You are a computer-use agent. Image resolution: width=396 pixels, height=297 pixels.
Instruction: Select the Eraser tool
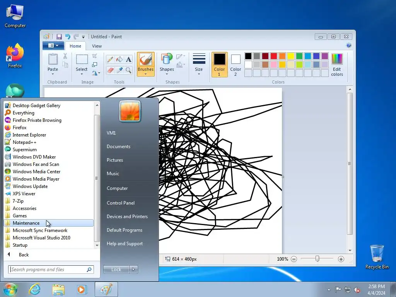(x=110, y=70)
